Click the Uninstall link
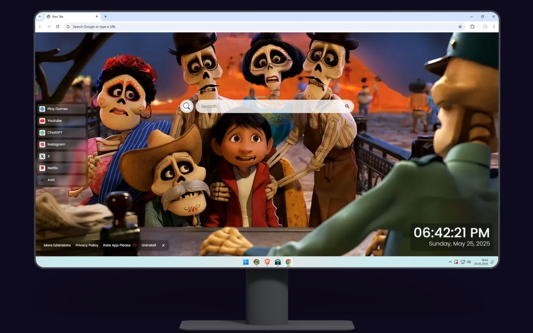This screenshot has height=333, width=533. 149,245
